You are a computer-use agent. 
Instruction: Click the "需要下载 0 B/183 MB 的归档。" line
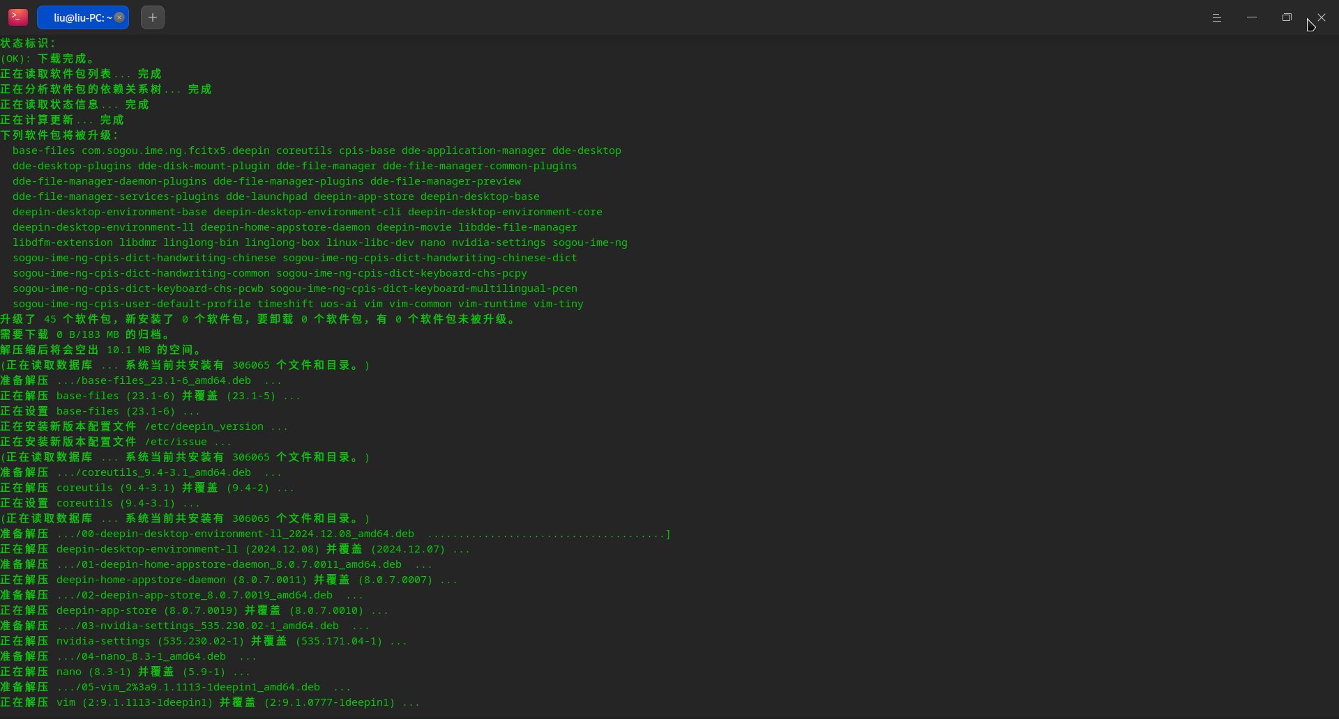tap(85, 334)
